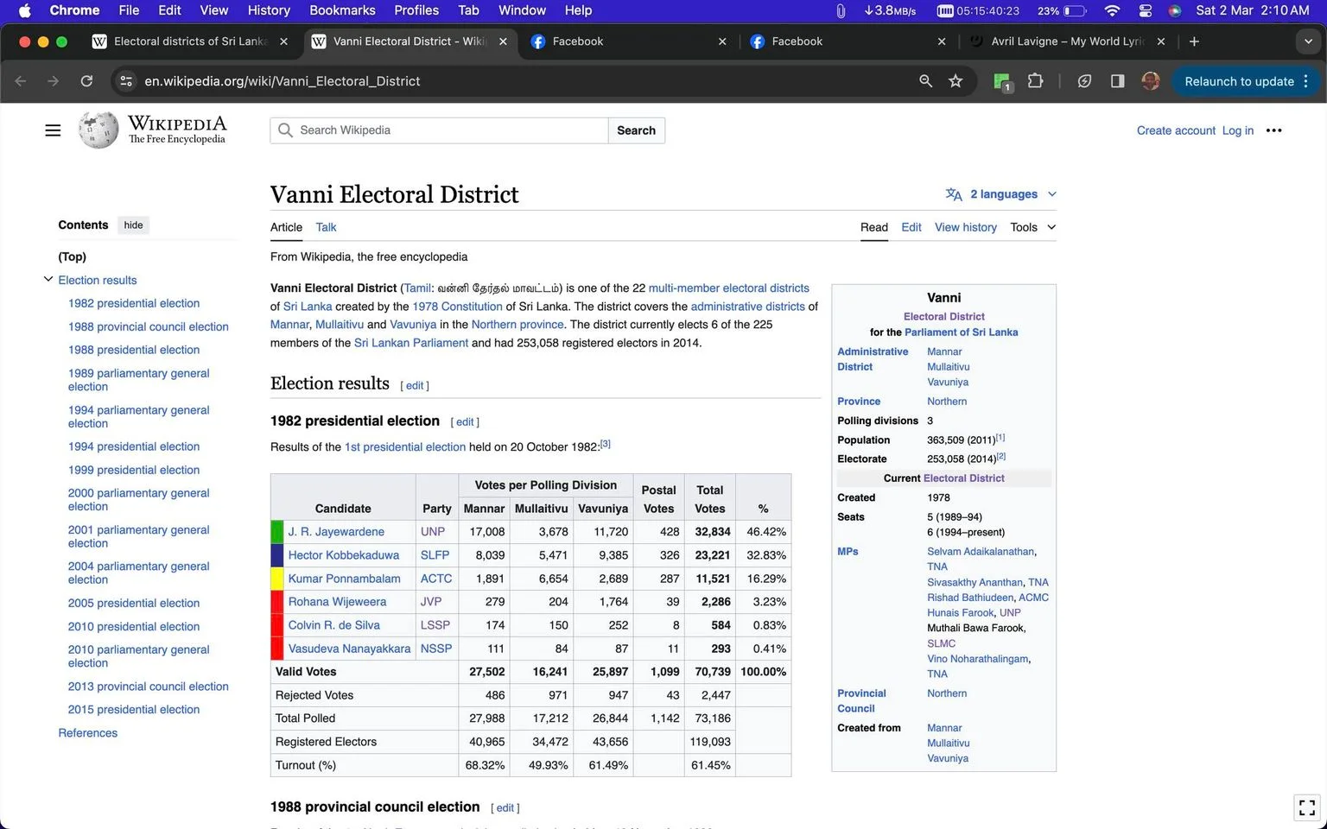Image resolution: width=1327 pixels, height=829 pixels.
Task: Open the Chrome tab search chevron
Action: 1307,41
